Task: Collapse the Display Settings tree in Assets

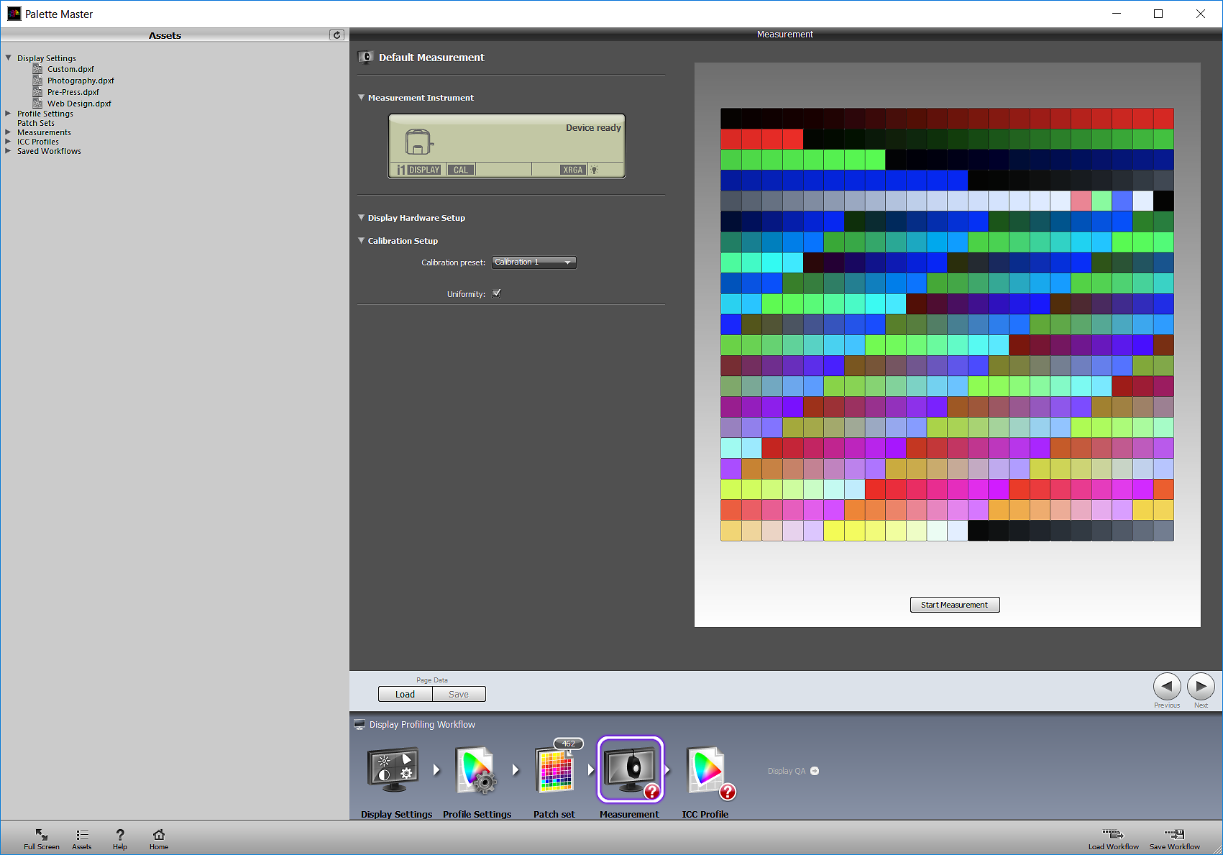Action: [8, 58]
